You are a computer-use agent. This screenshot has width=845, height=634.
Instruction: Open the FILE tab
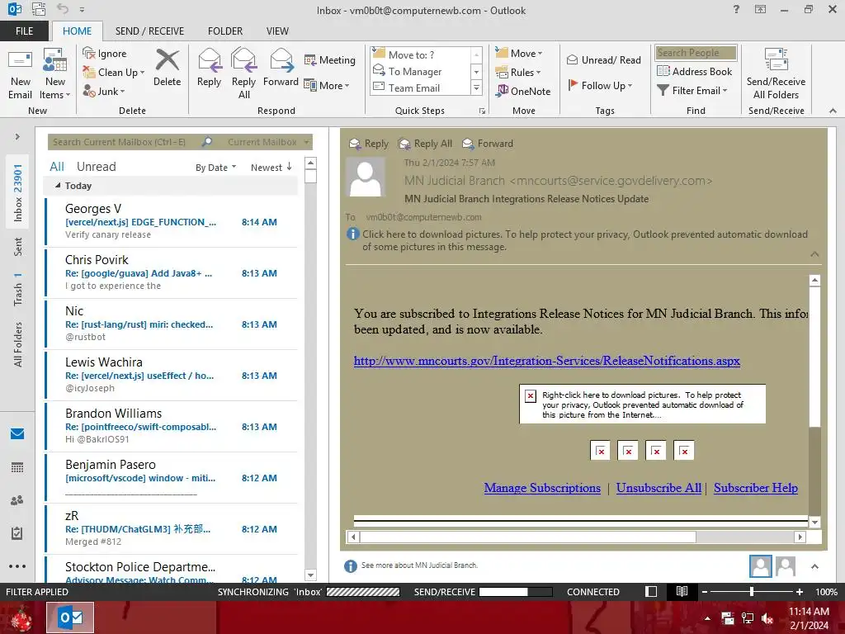point(24,31)
